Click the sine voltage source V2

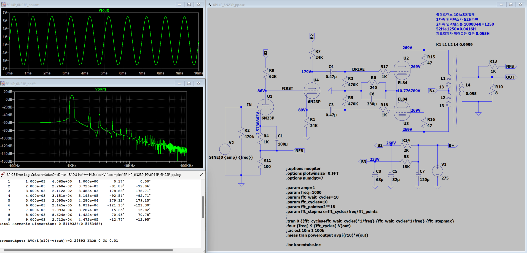click(225, 149)
